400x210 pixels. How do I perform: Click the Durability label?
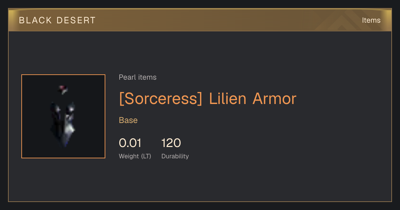point(175,156)
